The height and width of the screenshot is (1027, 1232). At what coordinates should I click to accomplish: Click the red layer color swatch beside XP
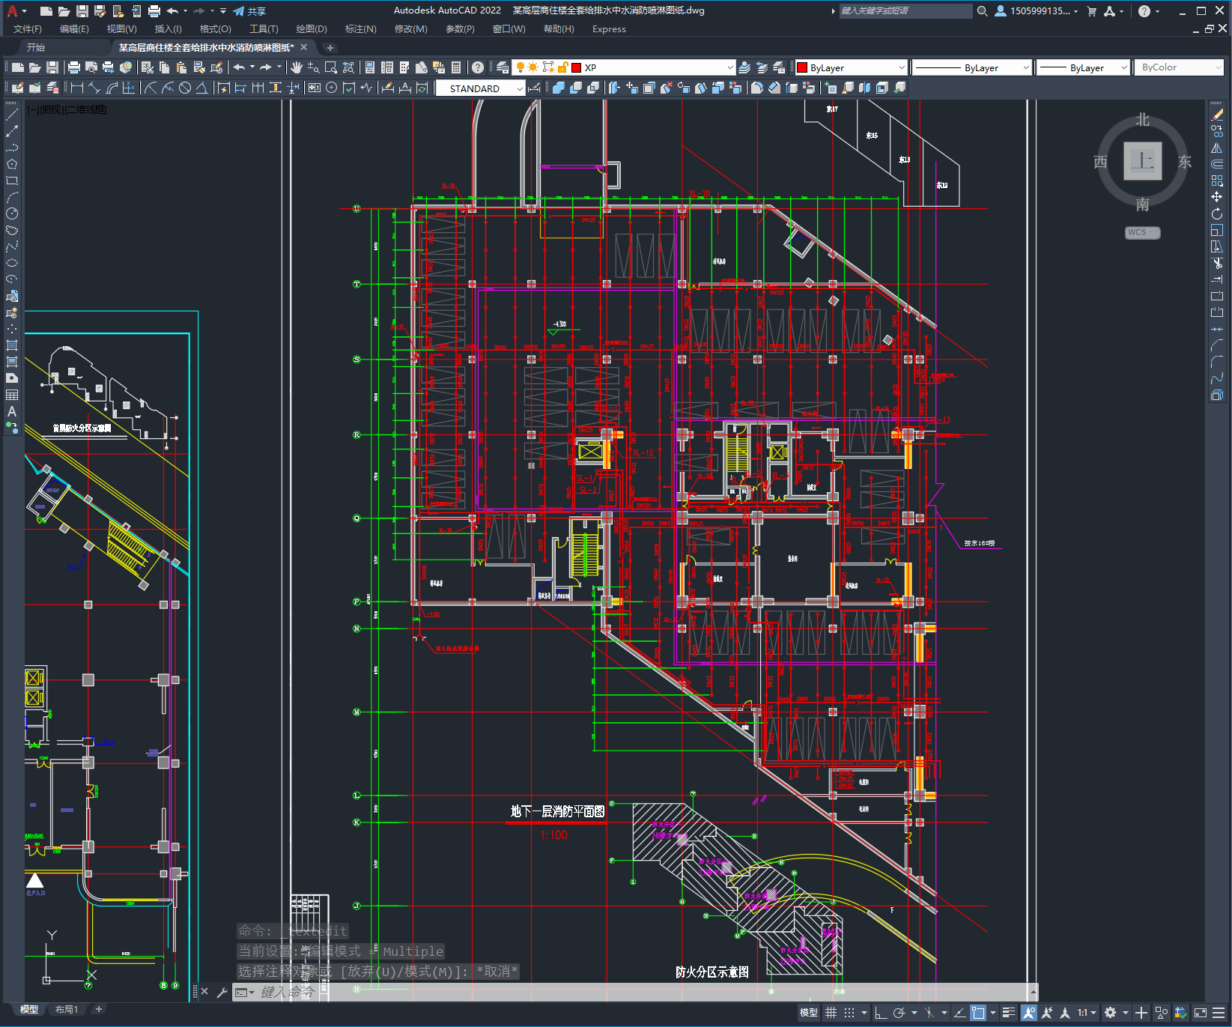(577, 67)
